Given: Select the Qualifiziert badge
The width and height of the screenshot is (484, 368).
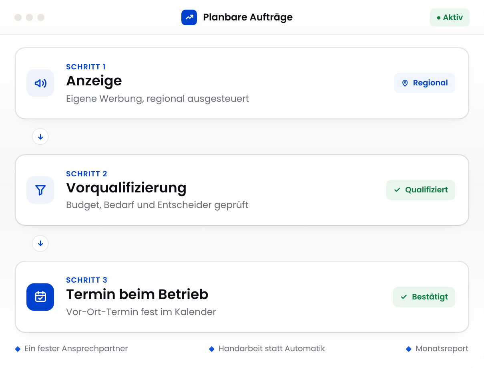Looking at the screenshot, I should 420,190.
